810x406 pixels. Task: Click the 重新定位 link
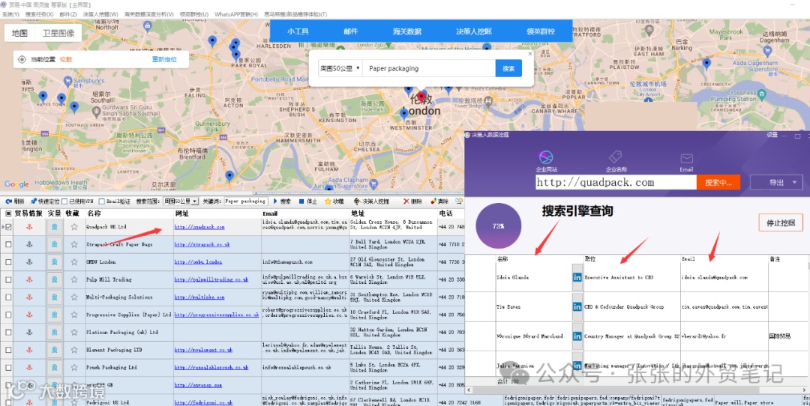(x=164, y=59)
